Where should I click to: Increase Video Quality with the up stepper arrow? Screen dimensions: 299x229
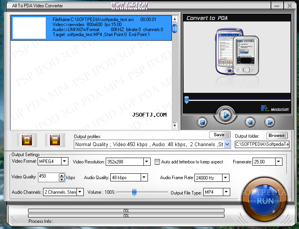coord(61,176)
